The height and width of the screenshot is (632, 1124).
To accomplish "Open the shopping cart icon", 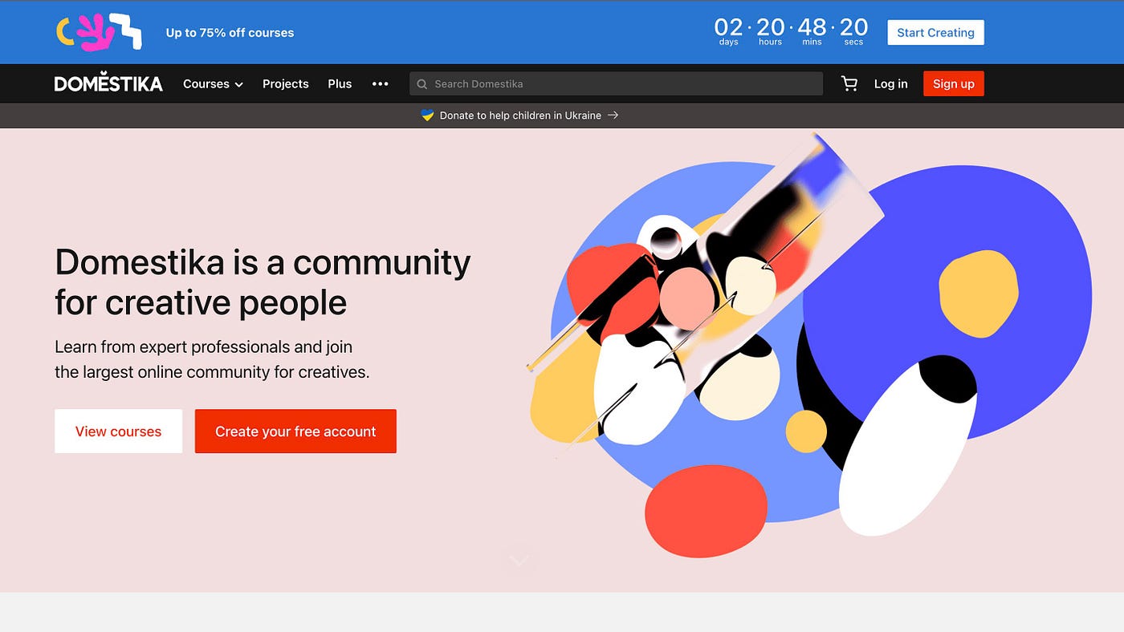I will (x=849, y=83).
